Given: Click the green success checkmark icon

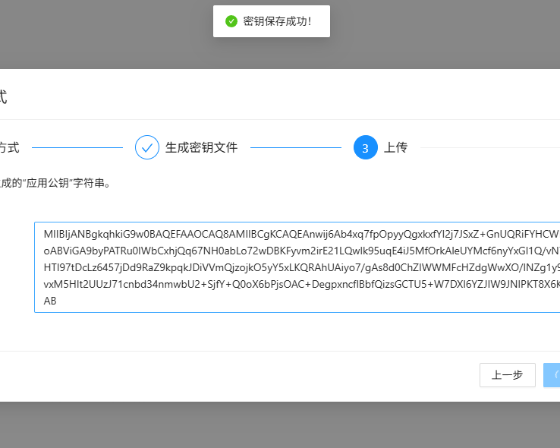Looking at the screenshot, I should (x=231, y=21).
